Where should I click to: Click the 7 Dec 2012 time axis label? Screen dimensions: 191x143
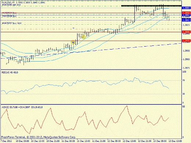7,141
